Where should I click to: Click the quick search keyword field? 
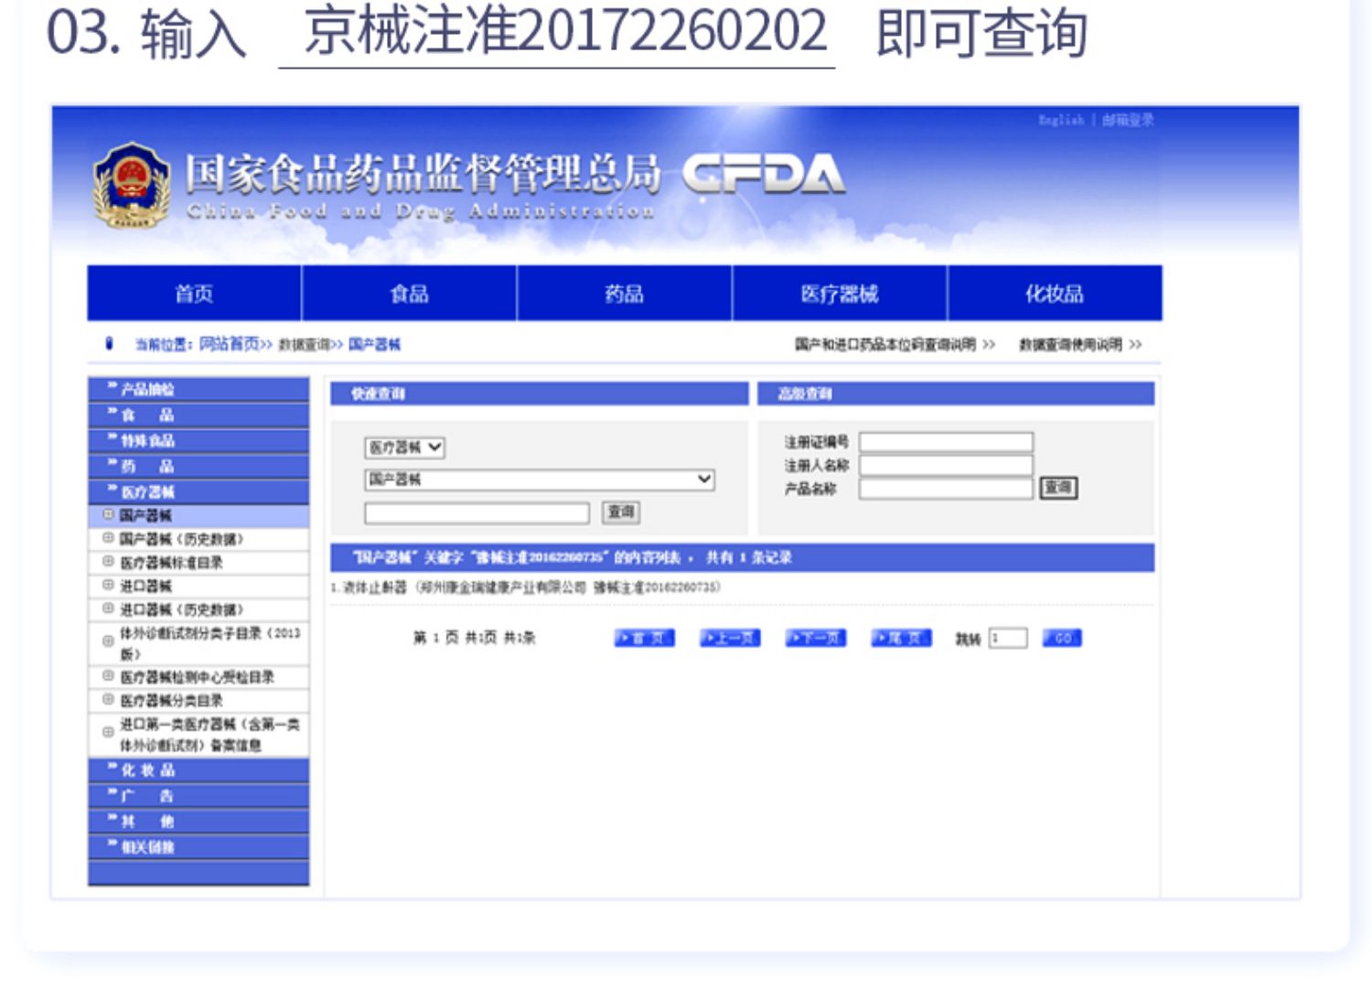(x=477, y=512)
